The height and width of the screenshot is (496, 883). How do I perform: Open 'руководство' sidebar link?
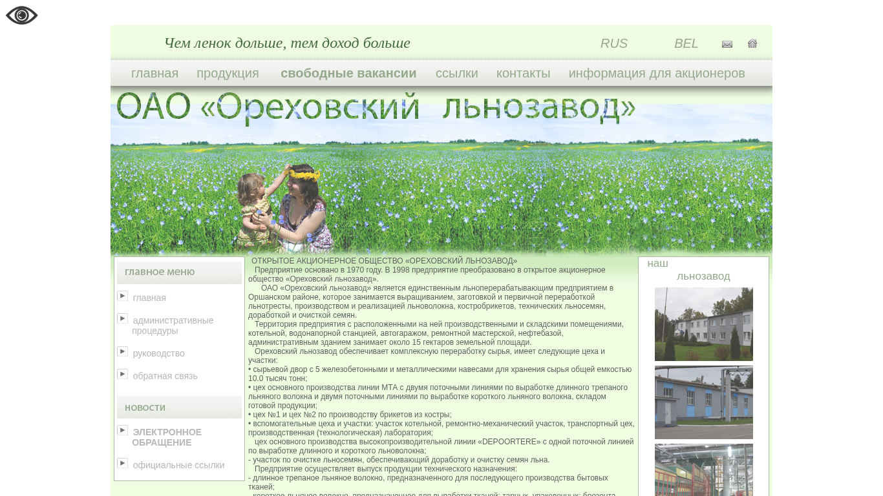coord(159,353)
